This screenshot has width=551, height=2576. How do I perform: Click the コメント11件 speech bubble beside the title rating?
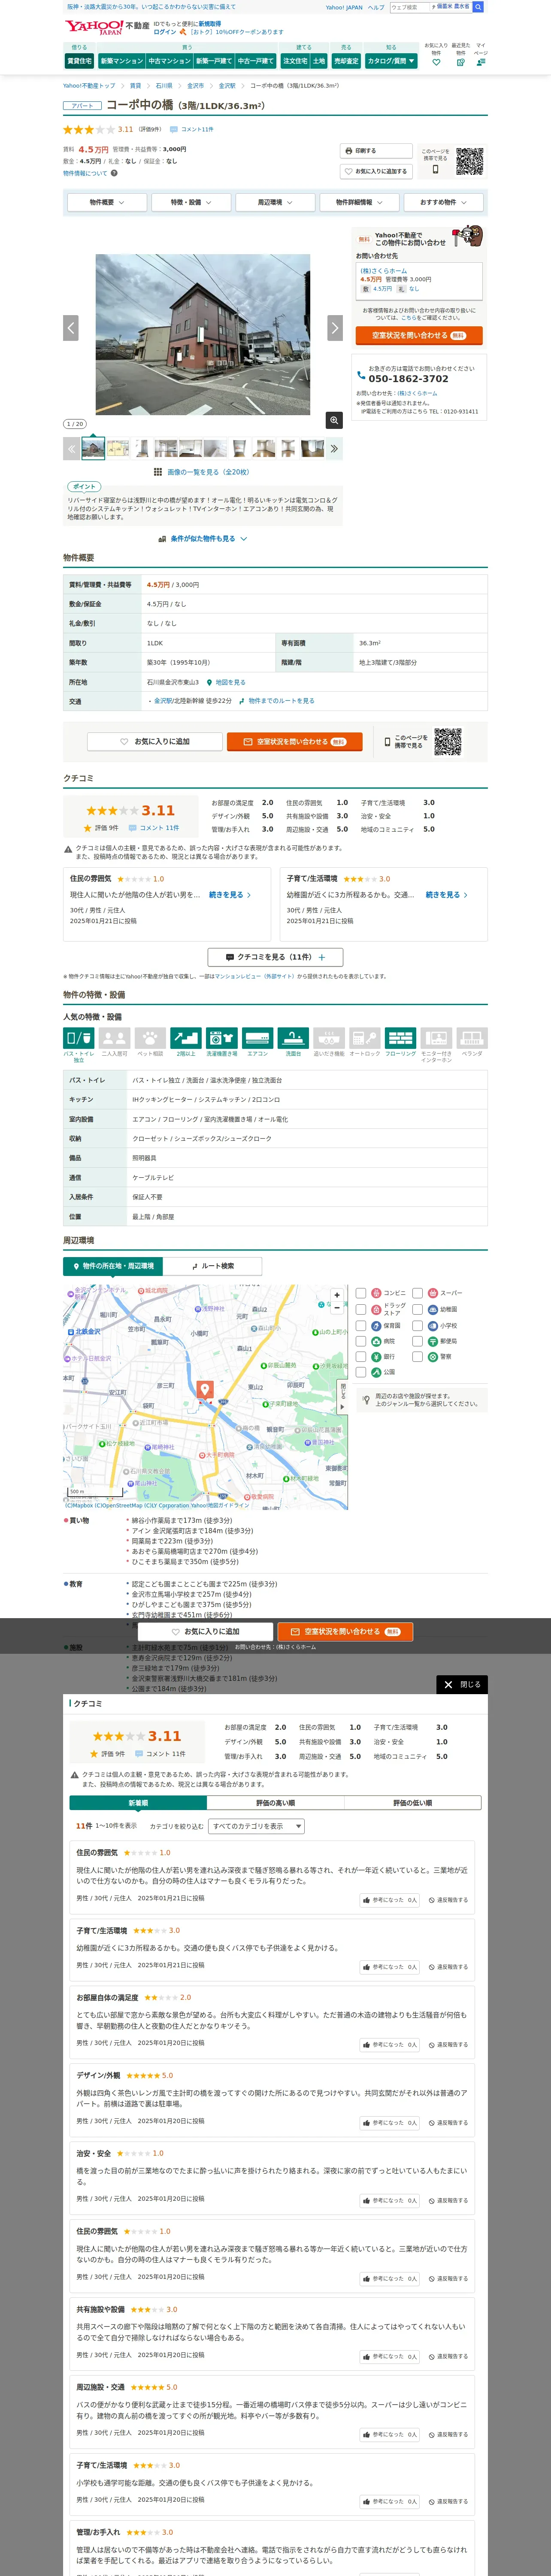click(x=191, y=129)
